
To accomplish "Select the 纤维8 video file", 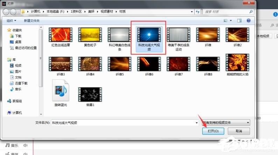I will click(208, 66).
